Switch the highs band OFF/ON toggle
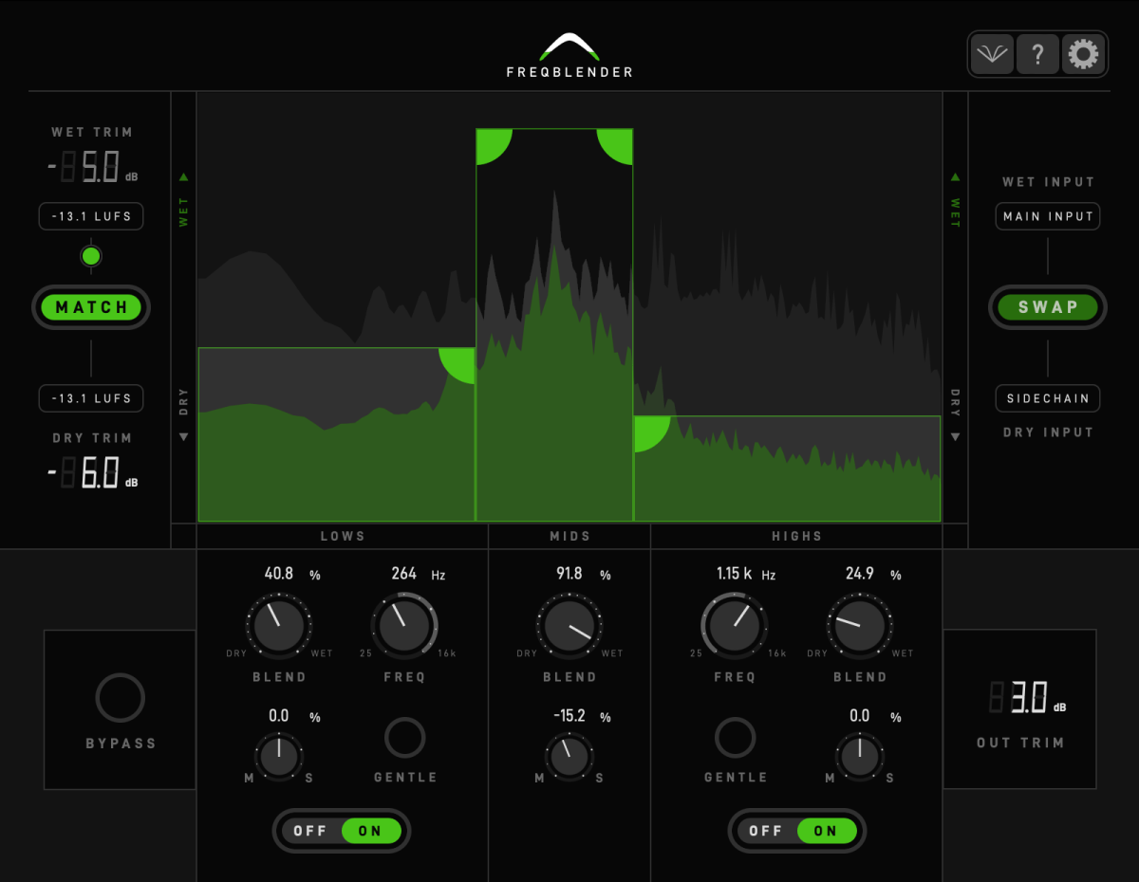Image resolution: width=1139 pixels, height=882 pixels. click(797, 831)
